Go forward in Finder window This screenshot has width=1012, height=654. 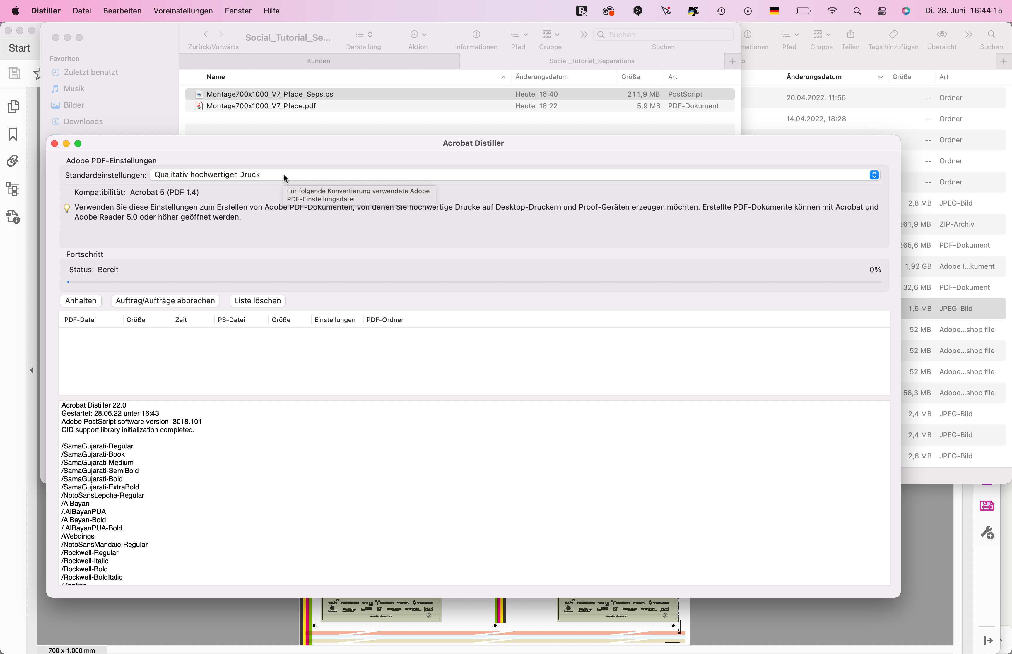coord(220,35)
